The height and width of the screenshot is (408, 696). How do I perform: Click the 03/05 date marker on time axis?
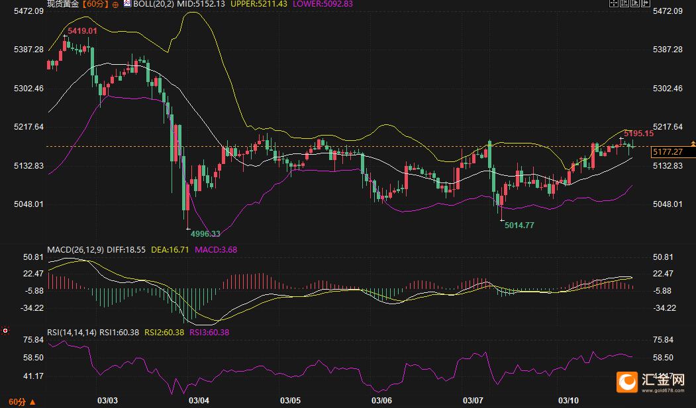tap(290, 401)
